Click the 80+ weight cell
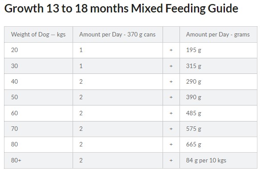 [38, 160]
